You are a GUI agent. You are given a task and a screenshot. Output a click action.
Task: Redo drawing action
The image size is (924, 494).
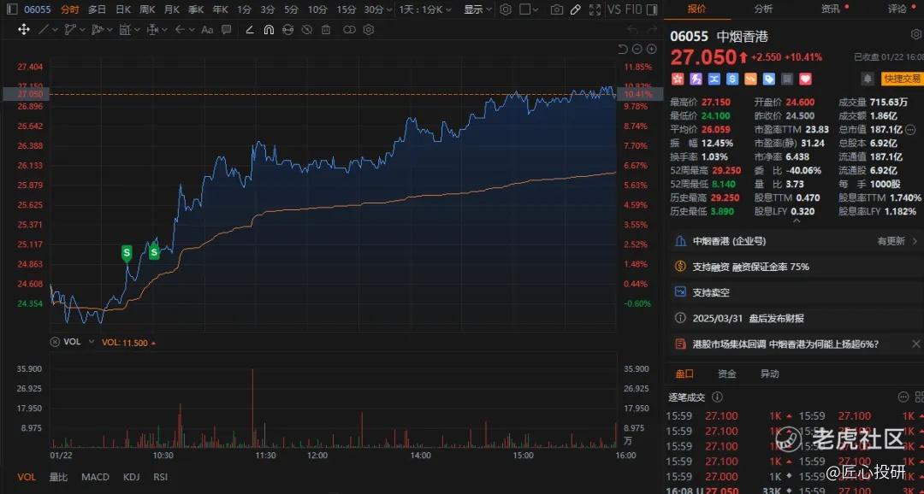[x=652, y=29]
